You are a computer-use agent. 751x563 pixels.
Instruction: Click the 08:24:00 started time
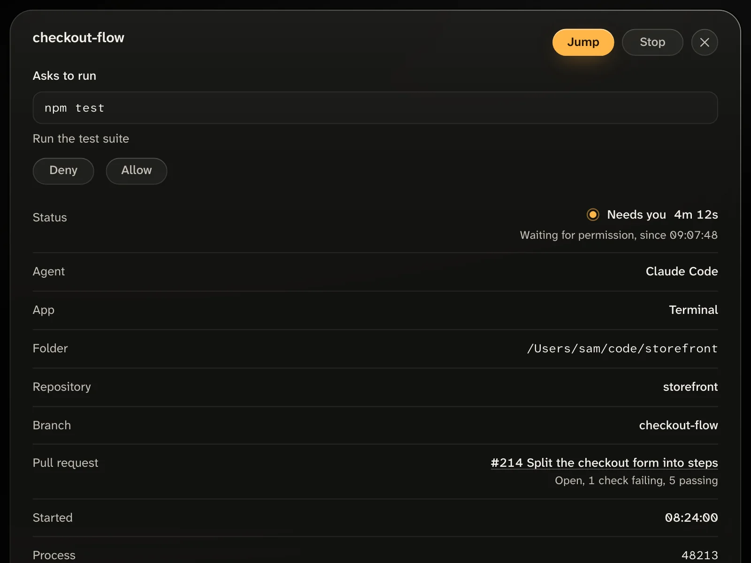click(691, 517)
